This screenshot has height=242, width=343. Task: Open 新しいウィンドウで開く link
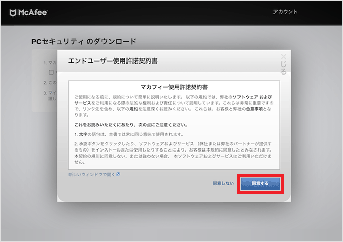click(x=92, y=174)
